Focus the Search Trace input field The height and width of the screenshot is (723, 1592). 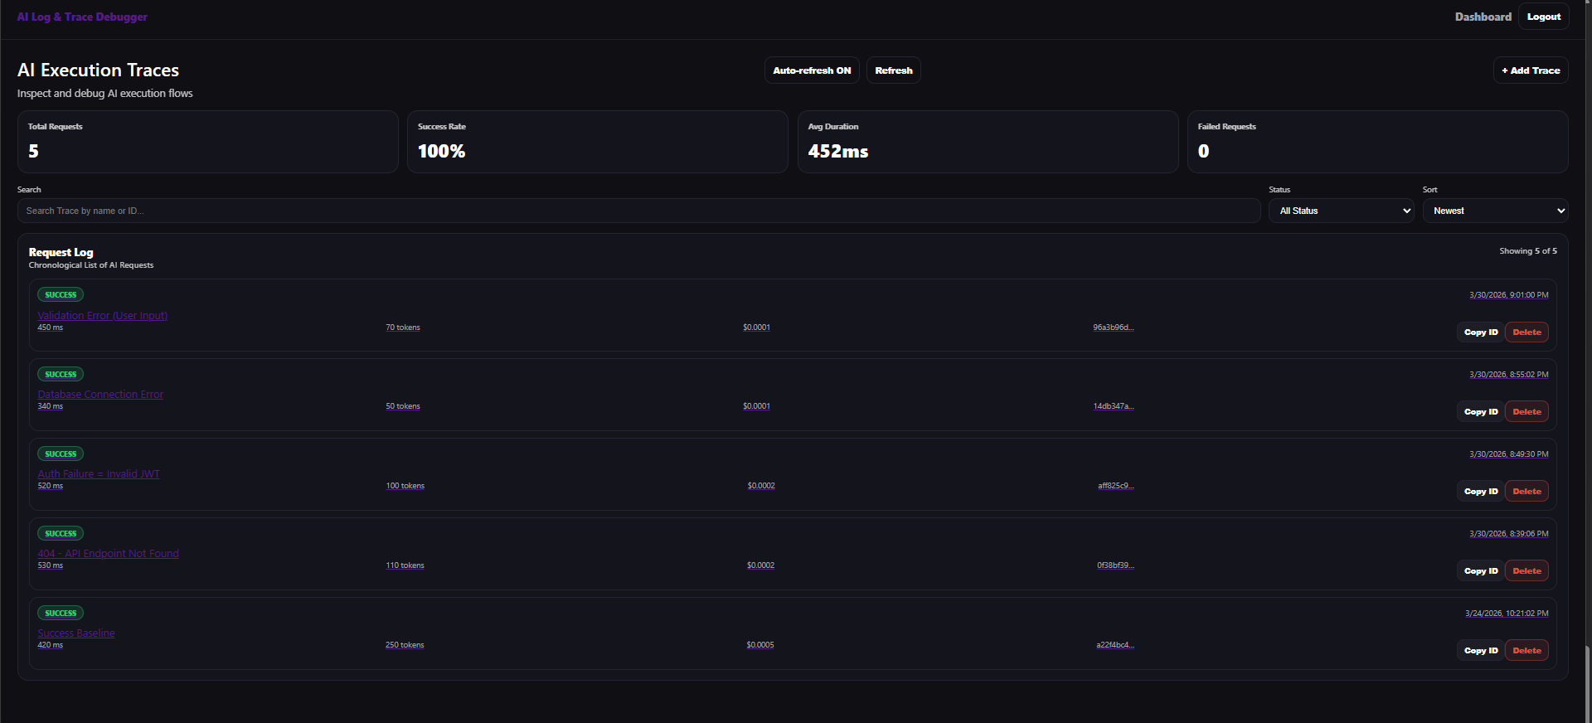[638, 211]
